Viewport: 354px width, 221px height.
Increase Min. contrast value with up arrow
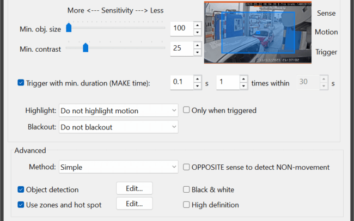coord(198,45)
